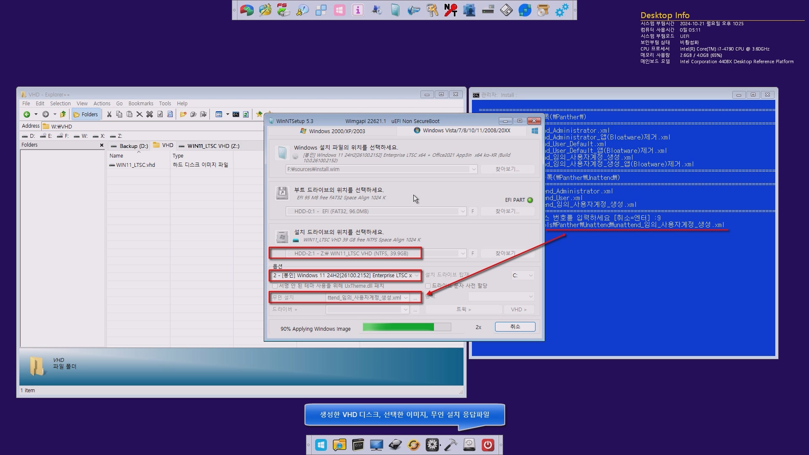Click Browse button for Windows install files
Viewport: 809px width, 455px height.
point(507,169)
